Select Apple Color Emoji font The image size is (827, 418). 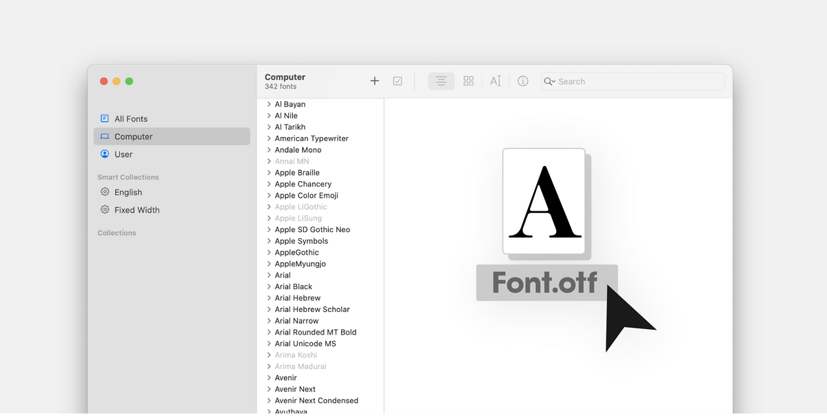(307, 195)
